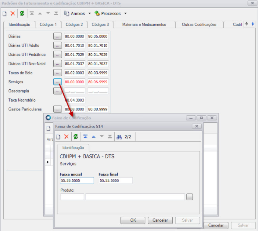Click Diárias final code 80.05.0000 field

click(98, 36)
